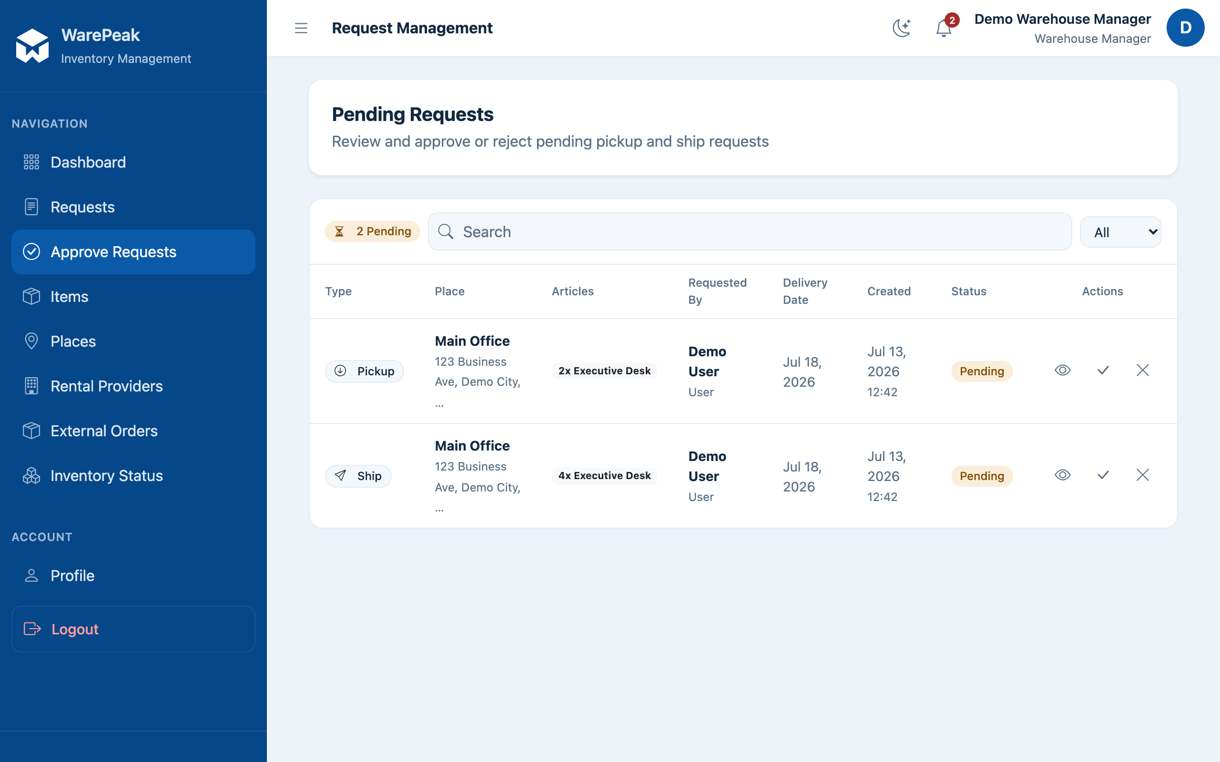Reject the Pickup request X
Screen dimensions: 1220x762
click(x=1143, y=371)
